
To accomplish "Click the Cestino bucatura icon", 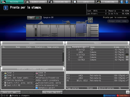I will pos(6,80).
